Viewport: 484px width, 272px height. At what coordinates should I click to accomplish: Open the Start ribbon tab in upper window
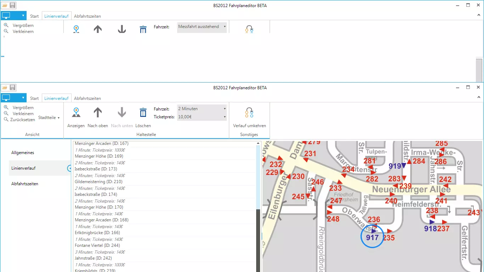pyautogui.click(x=34, y=16)
